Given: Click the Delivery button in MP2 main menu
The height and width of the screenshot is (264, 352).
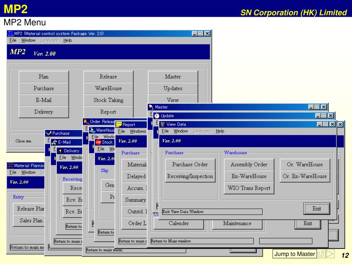Looking at the screenshot, I should coord(44,112).
